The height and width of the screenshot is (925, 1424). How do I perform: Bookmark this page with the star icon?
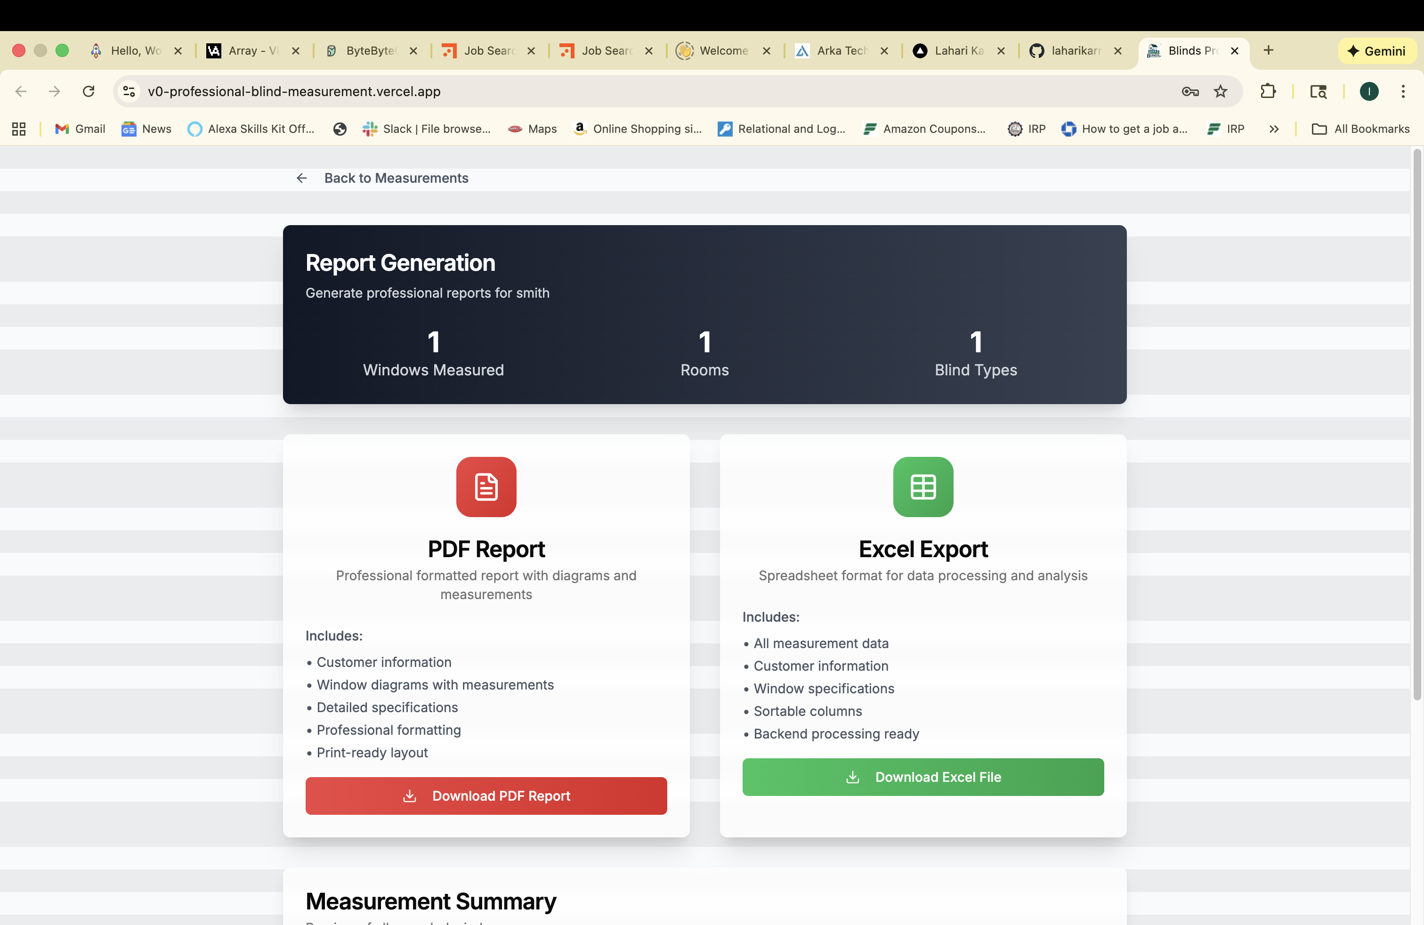click(x=1220, y=91)
